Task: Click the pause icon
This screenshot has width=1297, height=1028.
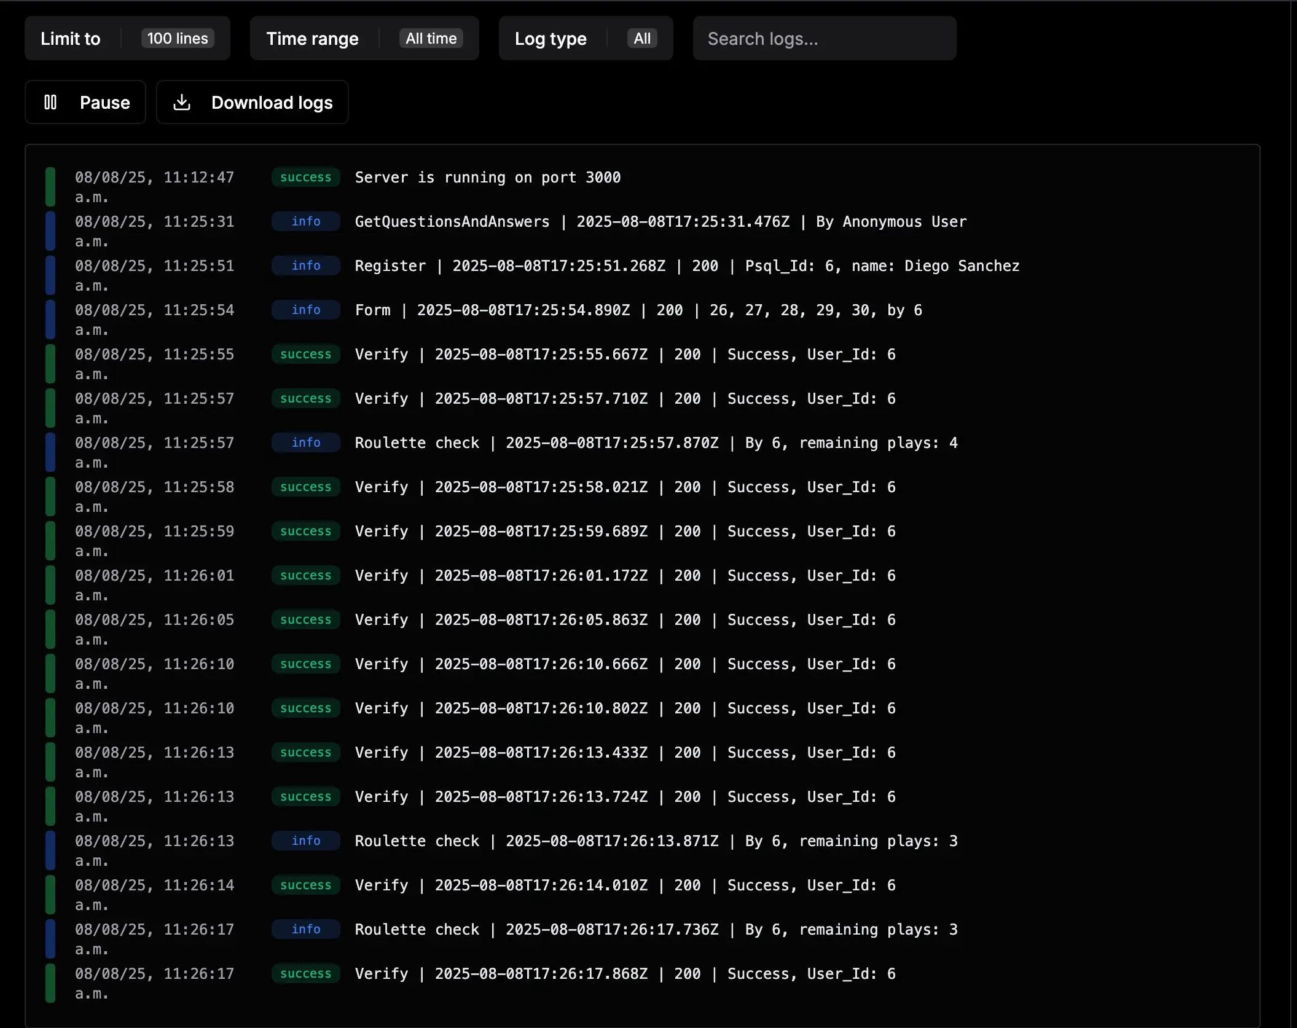Action: (50, 102)
